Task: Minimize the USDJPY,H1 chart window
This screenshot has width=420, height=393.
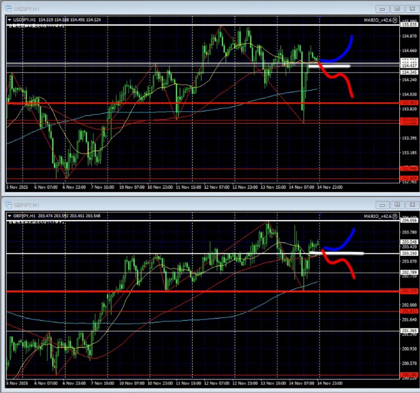Action: [382, 9]
